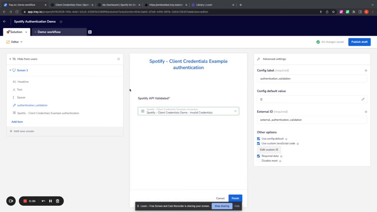Viewport: 377px width, 212px height.
Task: Open the Chrome profile avatar
Action: tap(366, 12)
